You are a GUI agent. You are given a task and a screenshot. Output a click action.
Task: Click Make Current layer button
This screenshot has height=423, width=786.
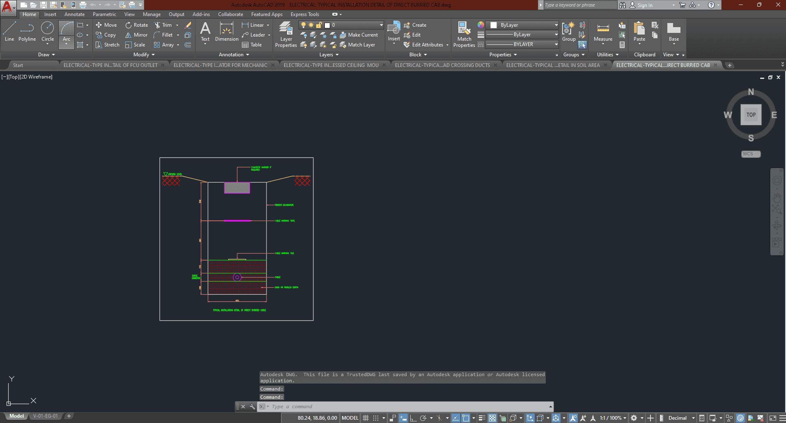point(359,35)
